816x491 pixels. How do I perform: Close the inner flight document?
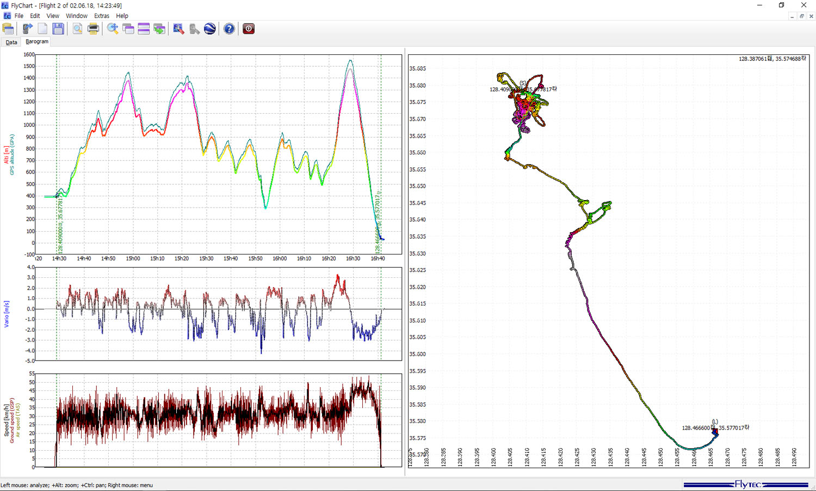(x=811, y=16)
